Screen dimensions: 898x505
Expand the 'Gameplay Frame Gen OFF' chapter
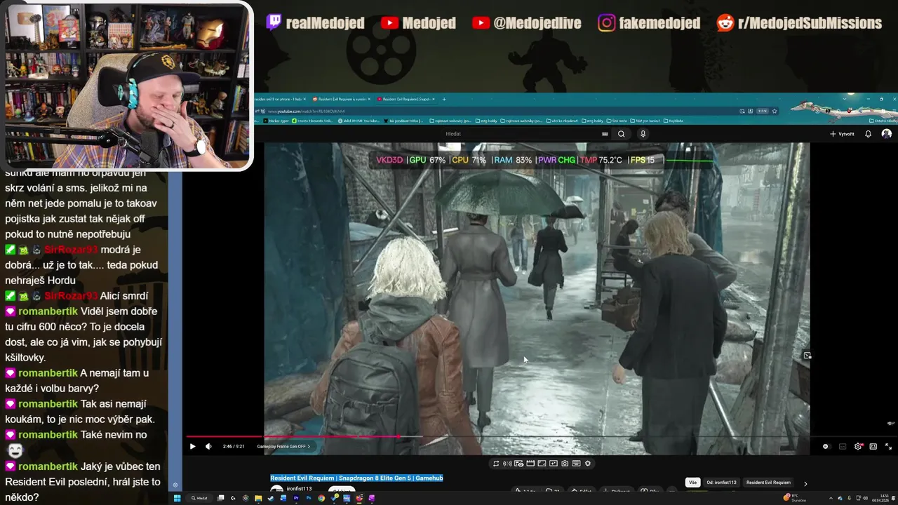tap(283, 446)
